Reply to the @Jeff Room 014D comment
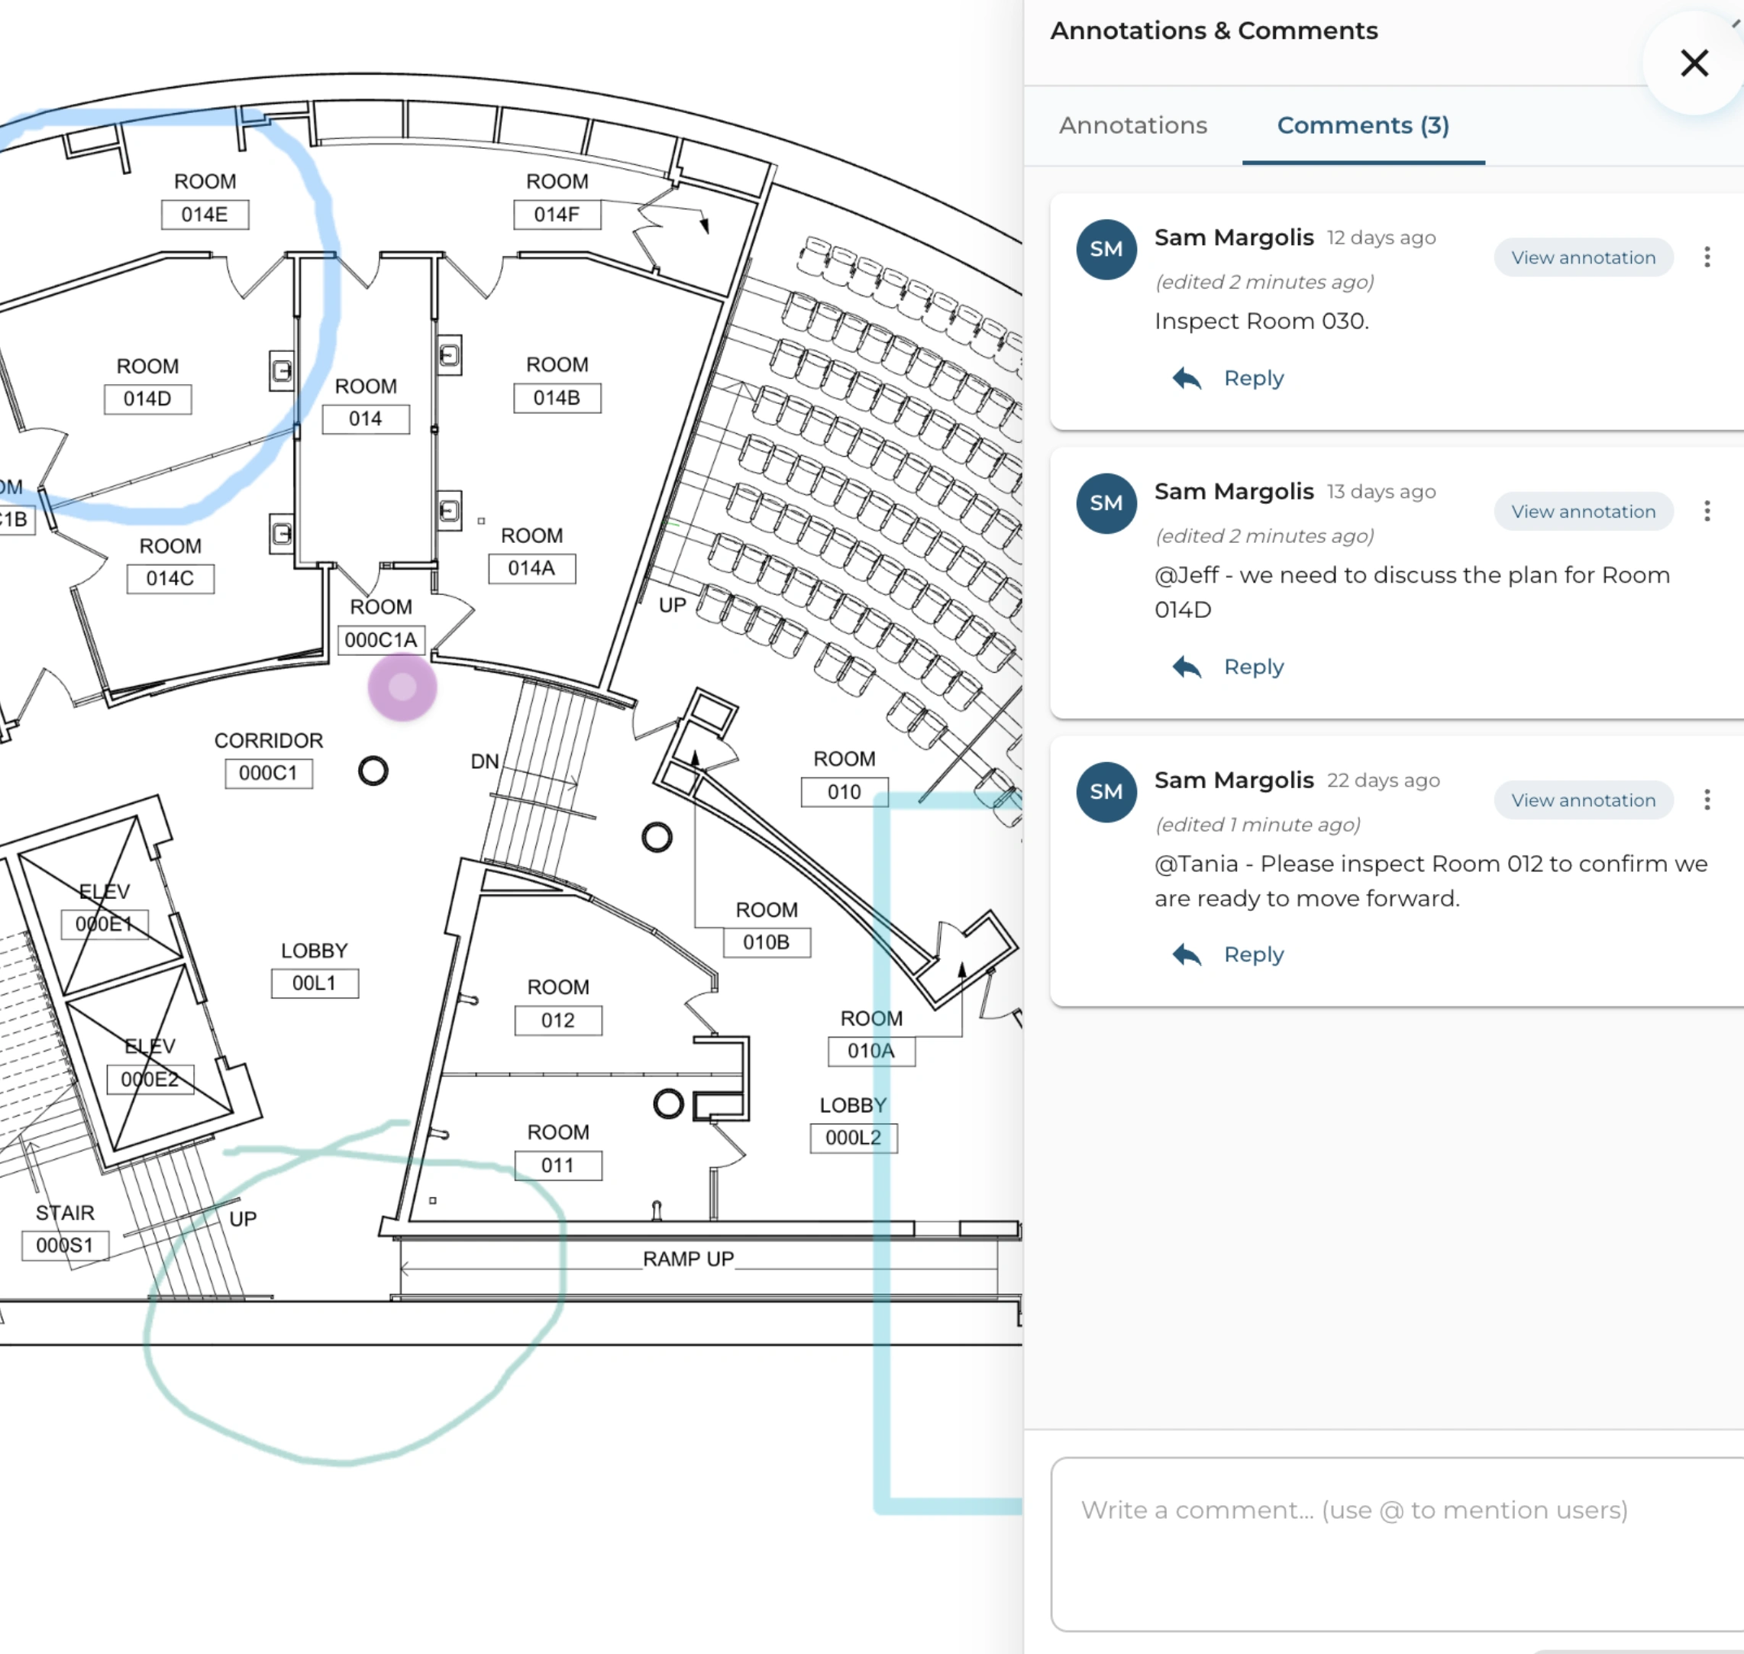 [x=1253, y=667]
